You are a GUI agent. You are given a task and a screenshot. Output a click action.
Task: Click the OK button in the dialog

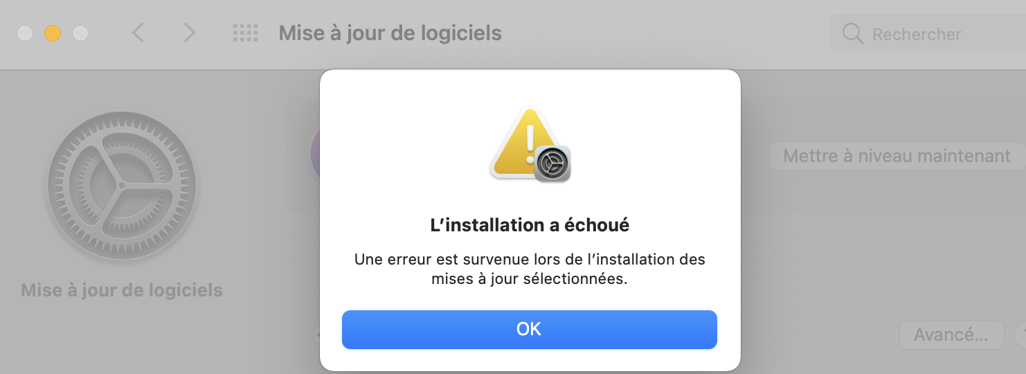[529, 329]
